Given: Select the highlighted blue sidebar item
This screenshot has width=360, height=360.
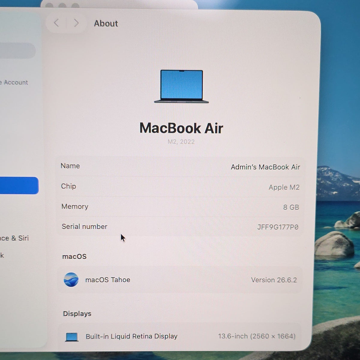Looking at the screenshot, I should 19,185.
